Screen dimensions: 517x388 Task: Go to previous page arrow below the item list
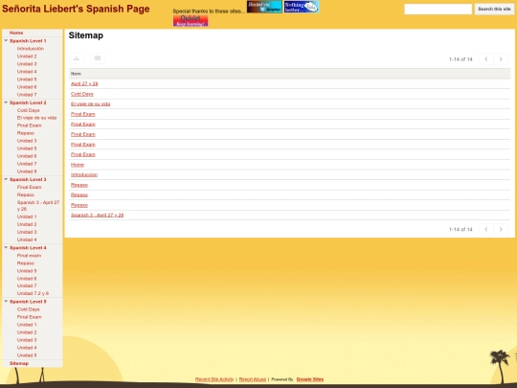click(x=486, y=229)
